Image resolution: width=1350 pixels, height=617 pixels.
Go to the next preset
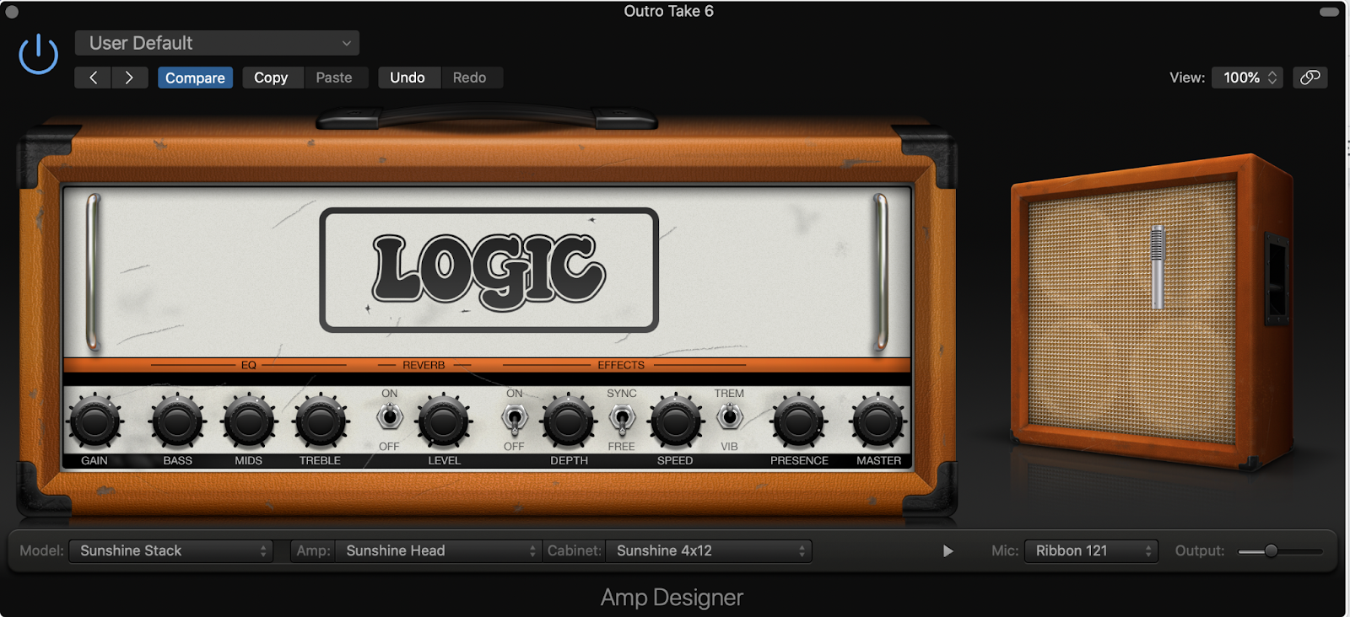click(x=129, y=78)
